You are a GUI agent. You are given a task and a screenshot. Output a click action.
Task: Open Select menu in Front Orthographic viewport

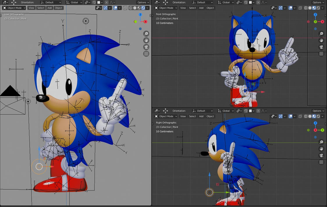(x=192, y=8)
